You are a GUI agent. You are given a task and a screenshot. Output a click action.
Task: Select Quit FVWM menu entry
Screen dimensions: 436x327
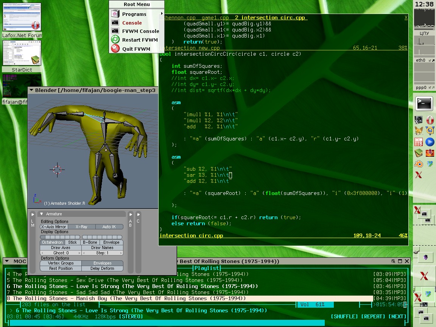[137, 49]
